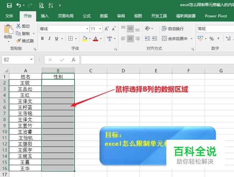The image size is (234, 177).
Task: Switch to the 开发工具 tab
Action: 159,16
